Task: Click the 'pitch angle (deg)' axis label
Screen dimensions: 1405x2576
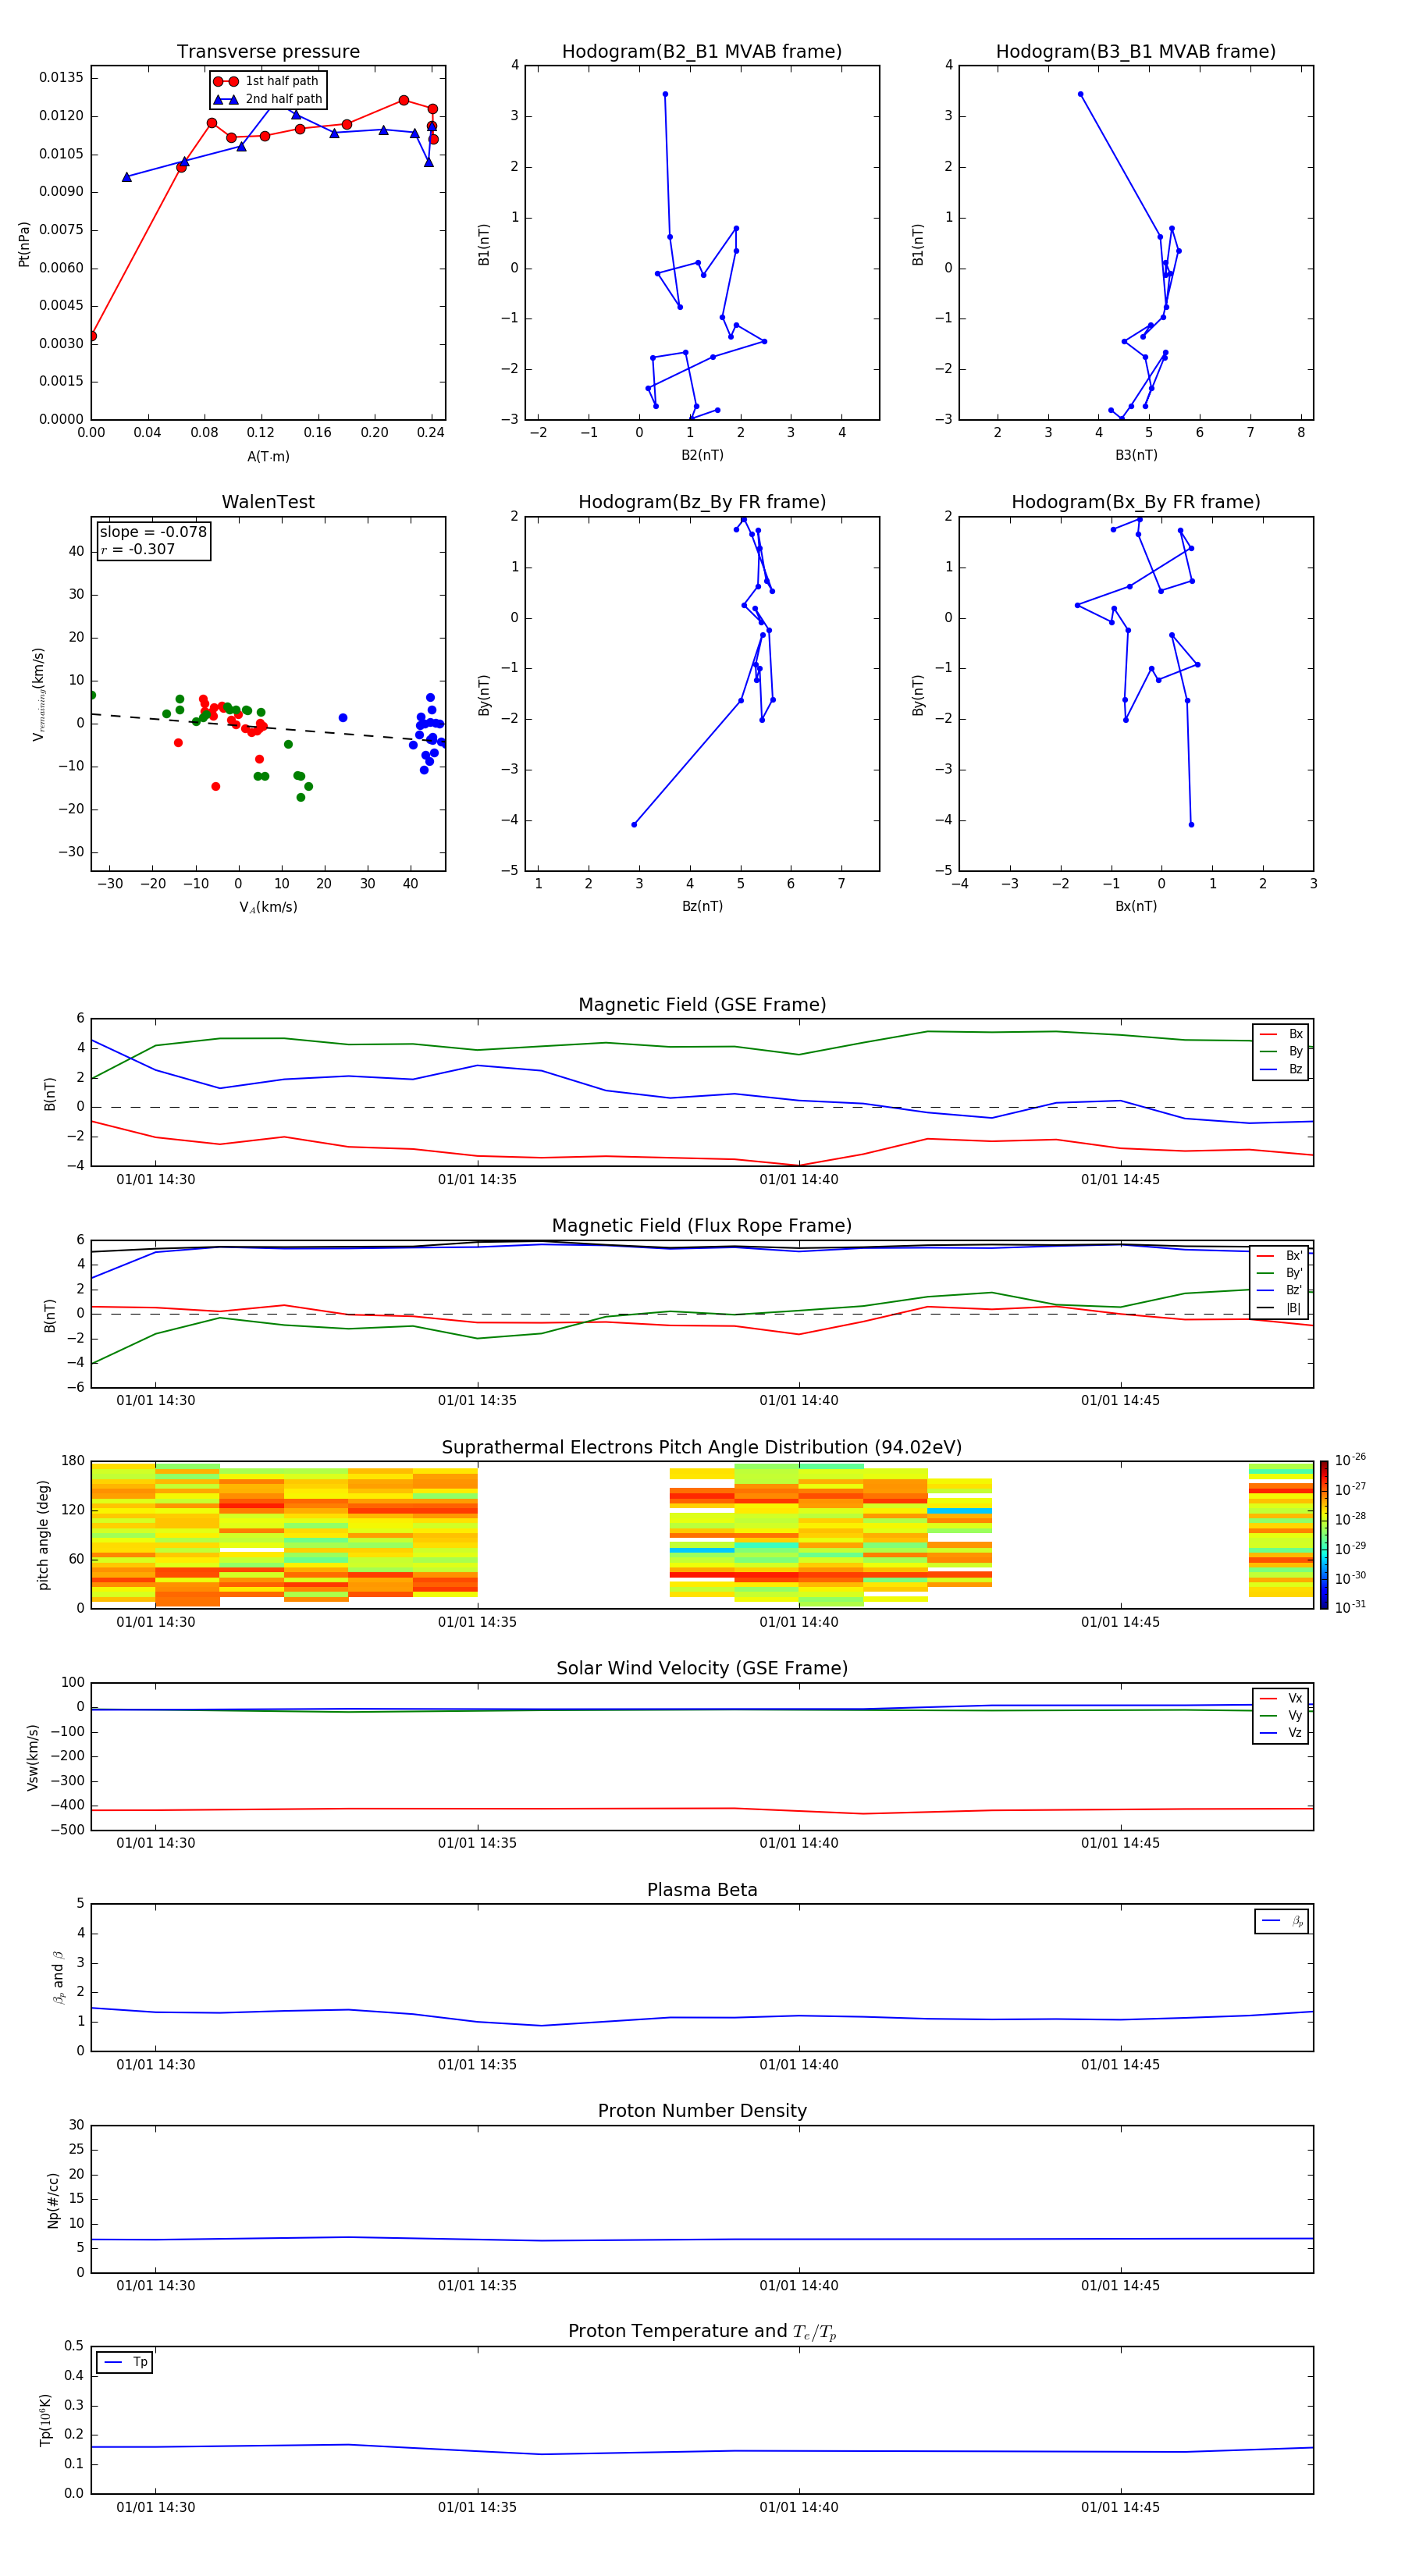Action: coord(43,1535)
